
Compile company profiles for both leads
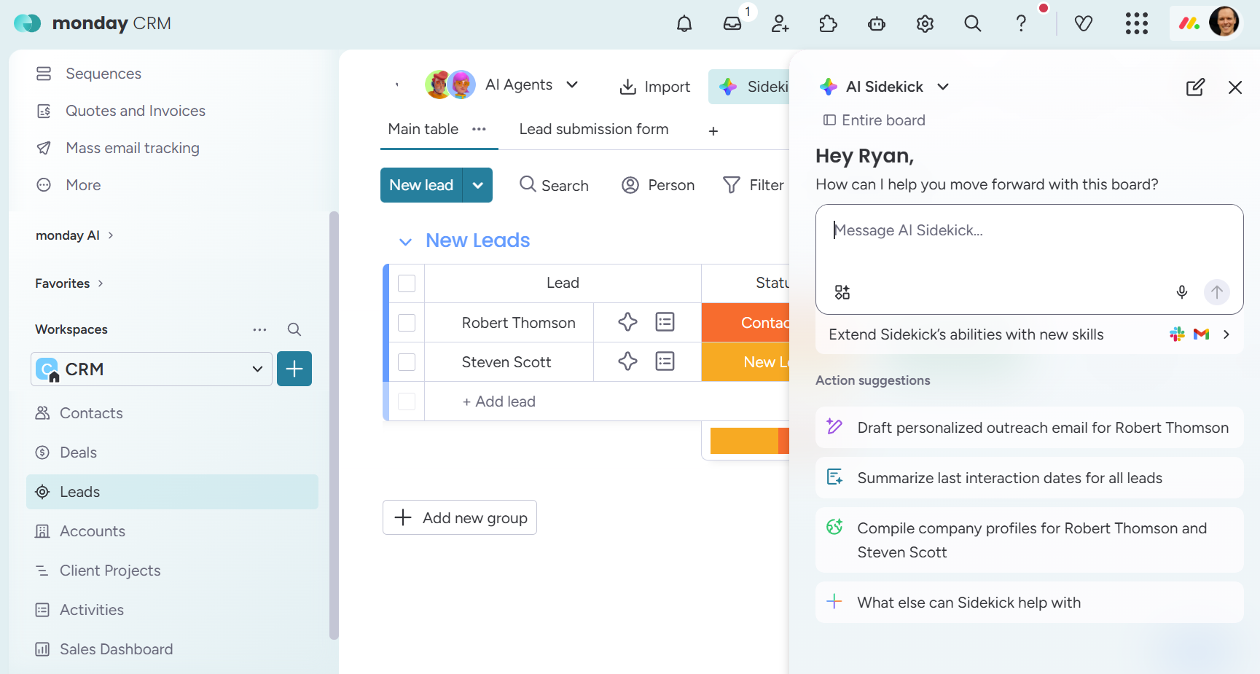coord(1029,540)
